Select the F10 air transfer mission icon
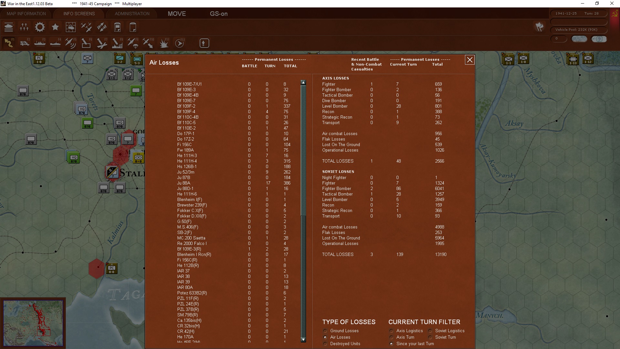The image size is (620, 349). [x=148, y=43]
